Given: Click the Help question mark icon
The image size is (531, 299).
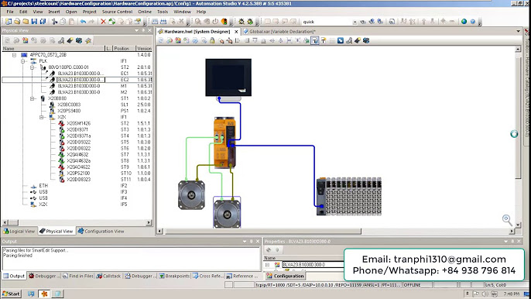Looking at the screenshot, I should pyautogui.click(x=473, y=22).
